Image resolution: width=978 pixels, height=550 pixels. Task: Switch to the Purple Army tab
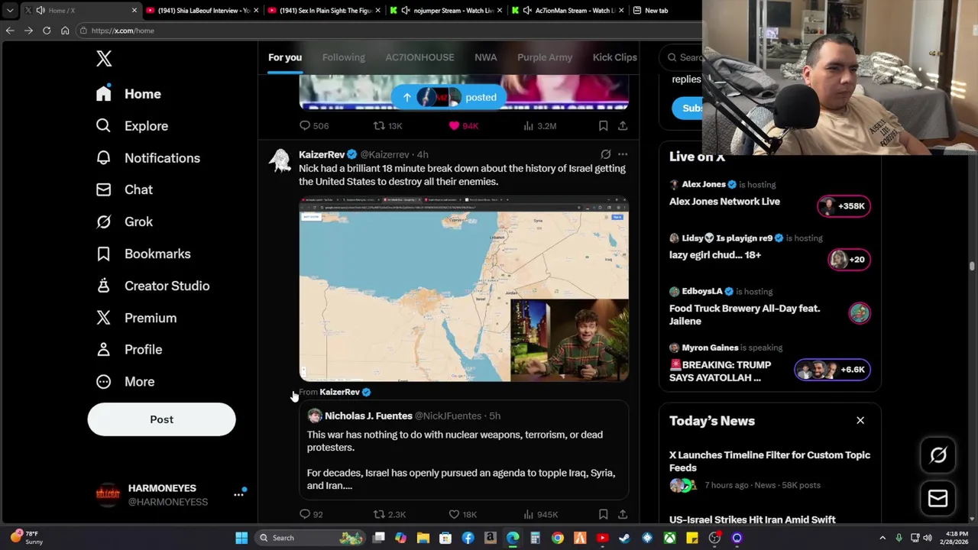545,57
